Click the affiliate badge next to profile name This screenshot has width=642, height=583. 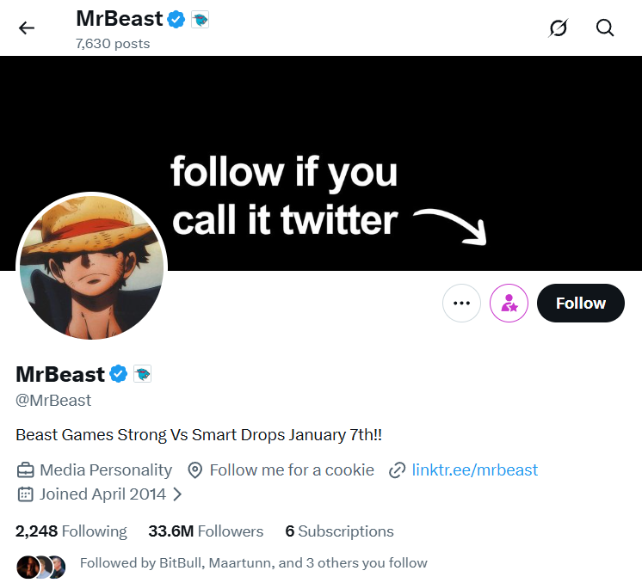coord(142,374)
